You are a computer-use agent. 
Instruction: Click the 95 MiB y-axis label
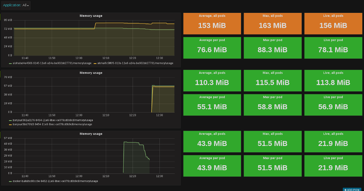tap(8, 20)
